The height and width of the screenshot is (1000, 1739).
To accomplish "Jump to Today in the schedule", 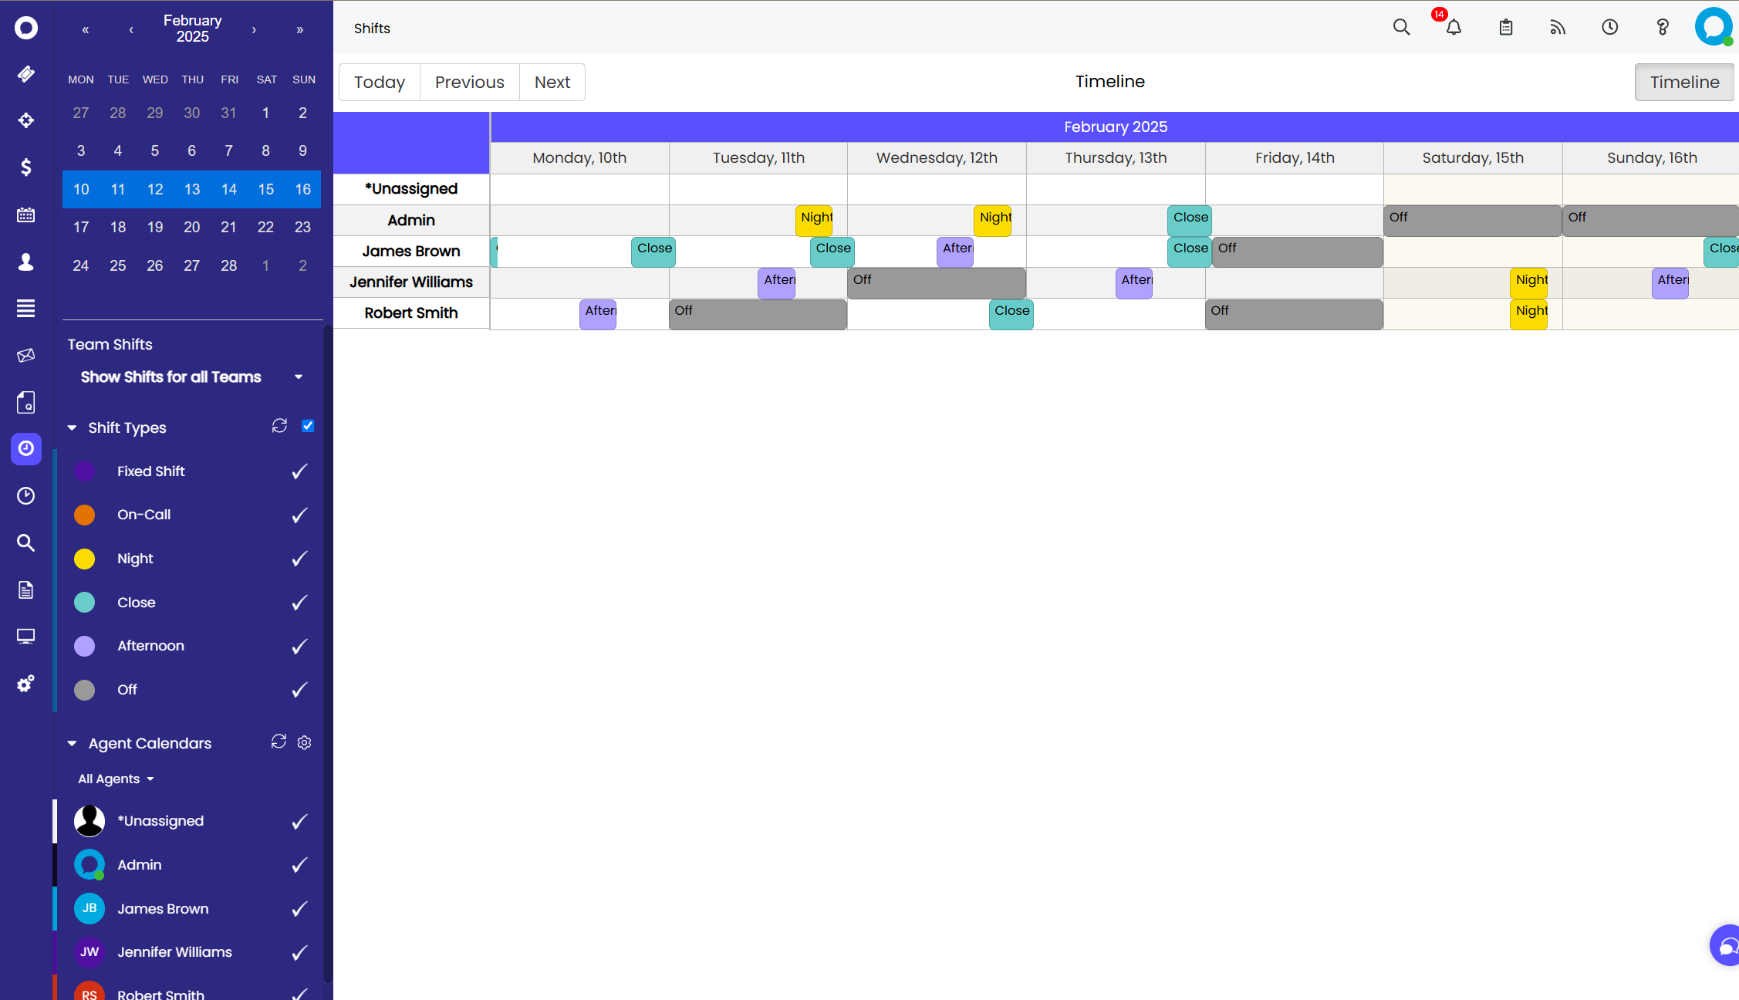I will pos(380,83).
